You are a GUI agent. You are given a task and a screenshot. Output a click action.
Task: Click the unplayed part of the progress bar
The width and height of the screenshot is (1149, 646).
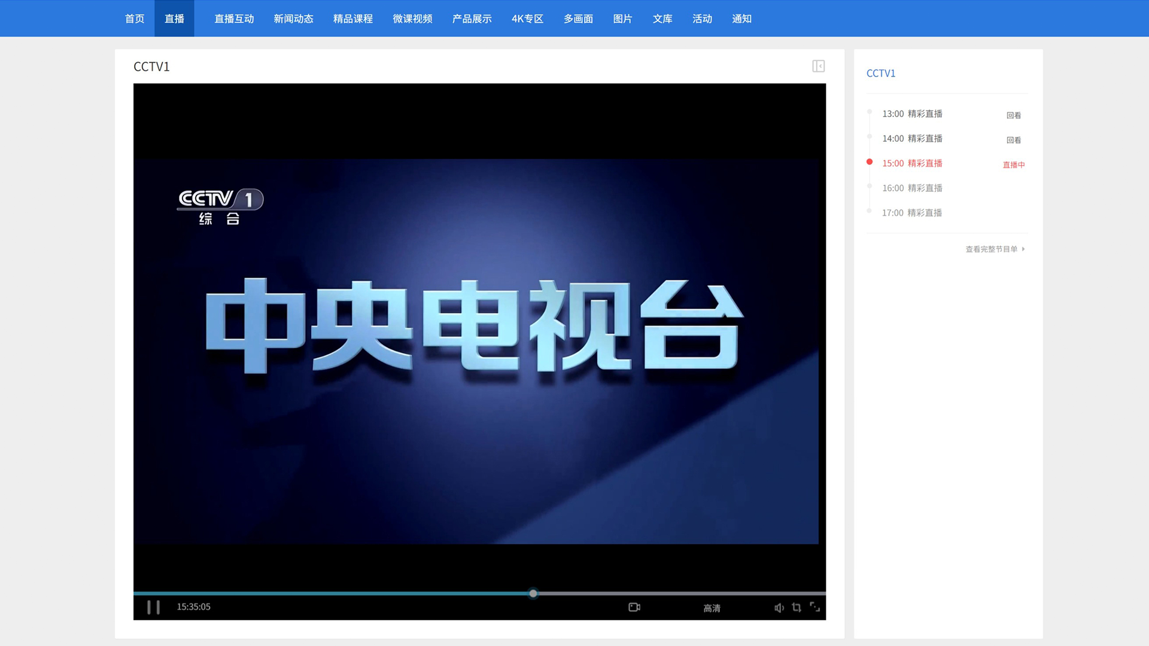tap(682, 593)
